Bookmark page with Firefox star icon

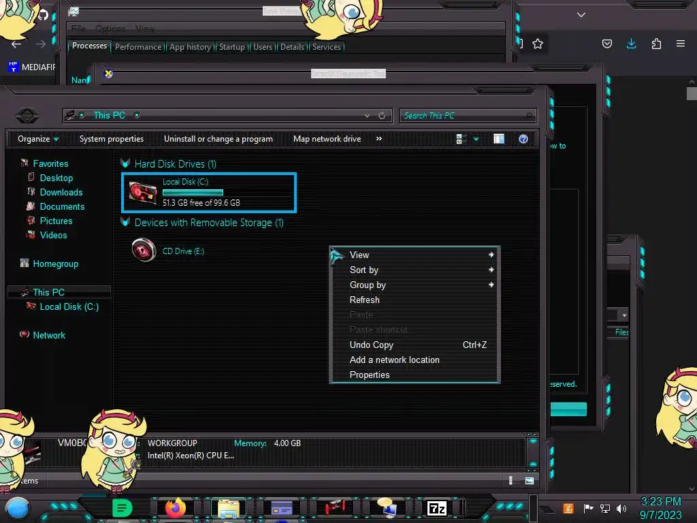click(538, 44)
